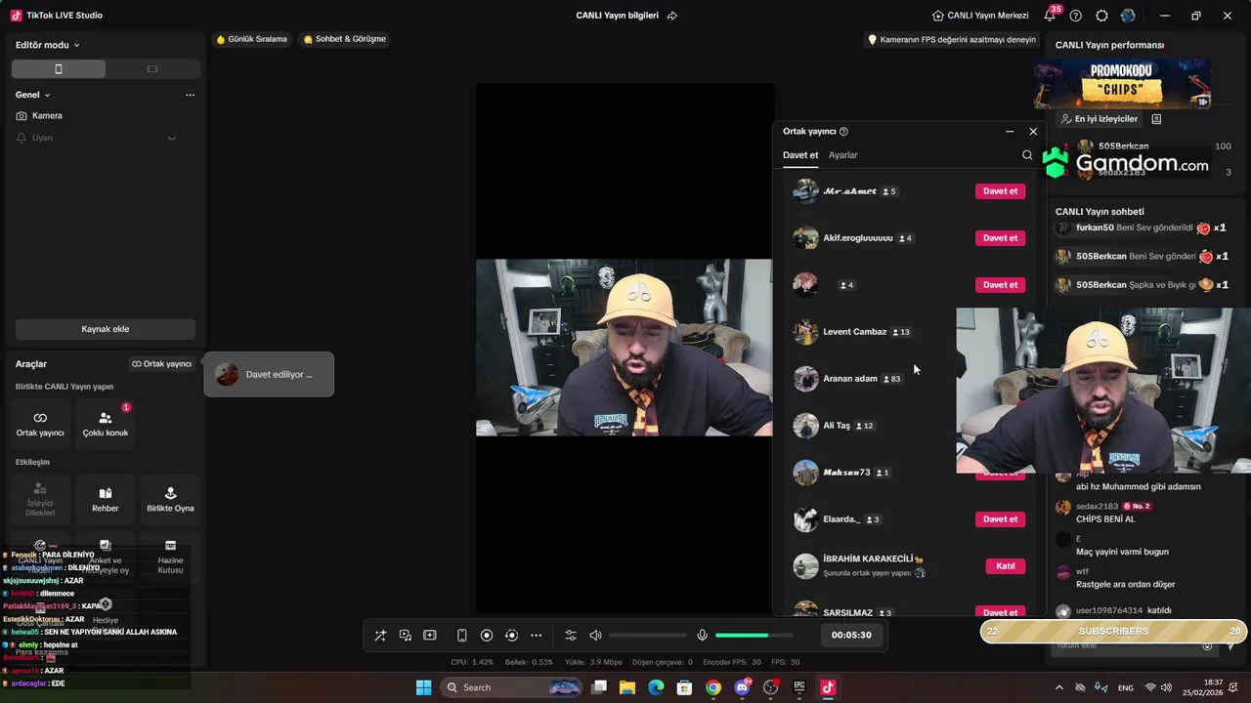Open the profile avatar menu
The image size is (1251, 703).
pyautogui.click(x=1128, y=16)
